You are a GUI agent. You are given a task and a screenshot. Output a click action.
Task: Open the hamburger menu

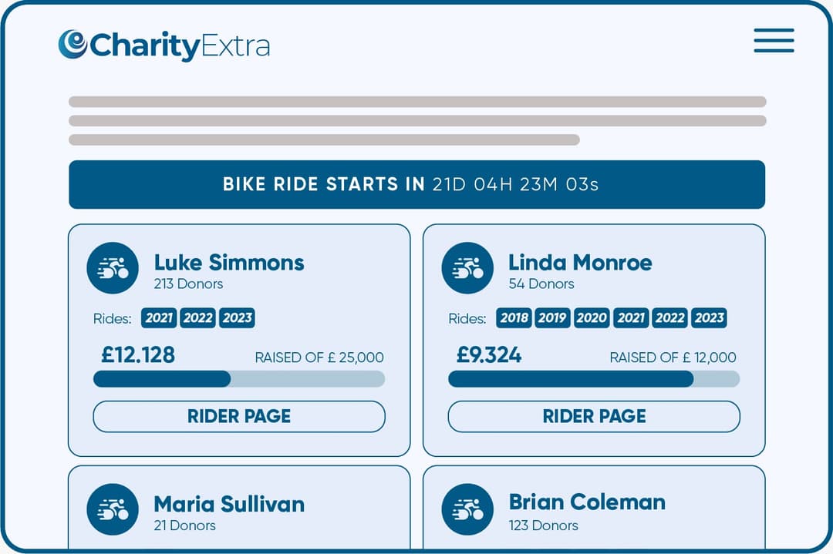coord(774,40)
